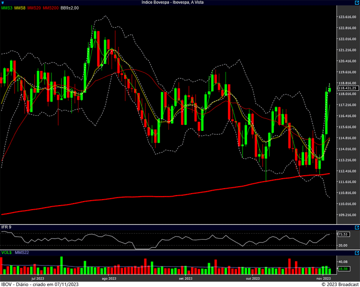Click the VOL$ panel corner icon

coord(356,253)
